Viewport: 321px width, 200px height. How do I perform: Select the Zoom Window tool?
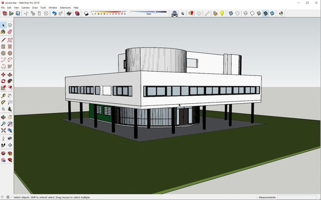click(x=10, y=124)
